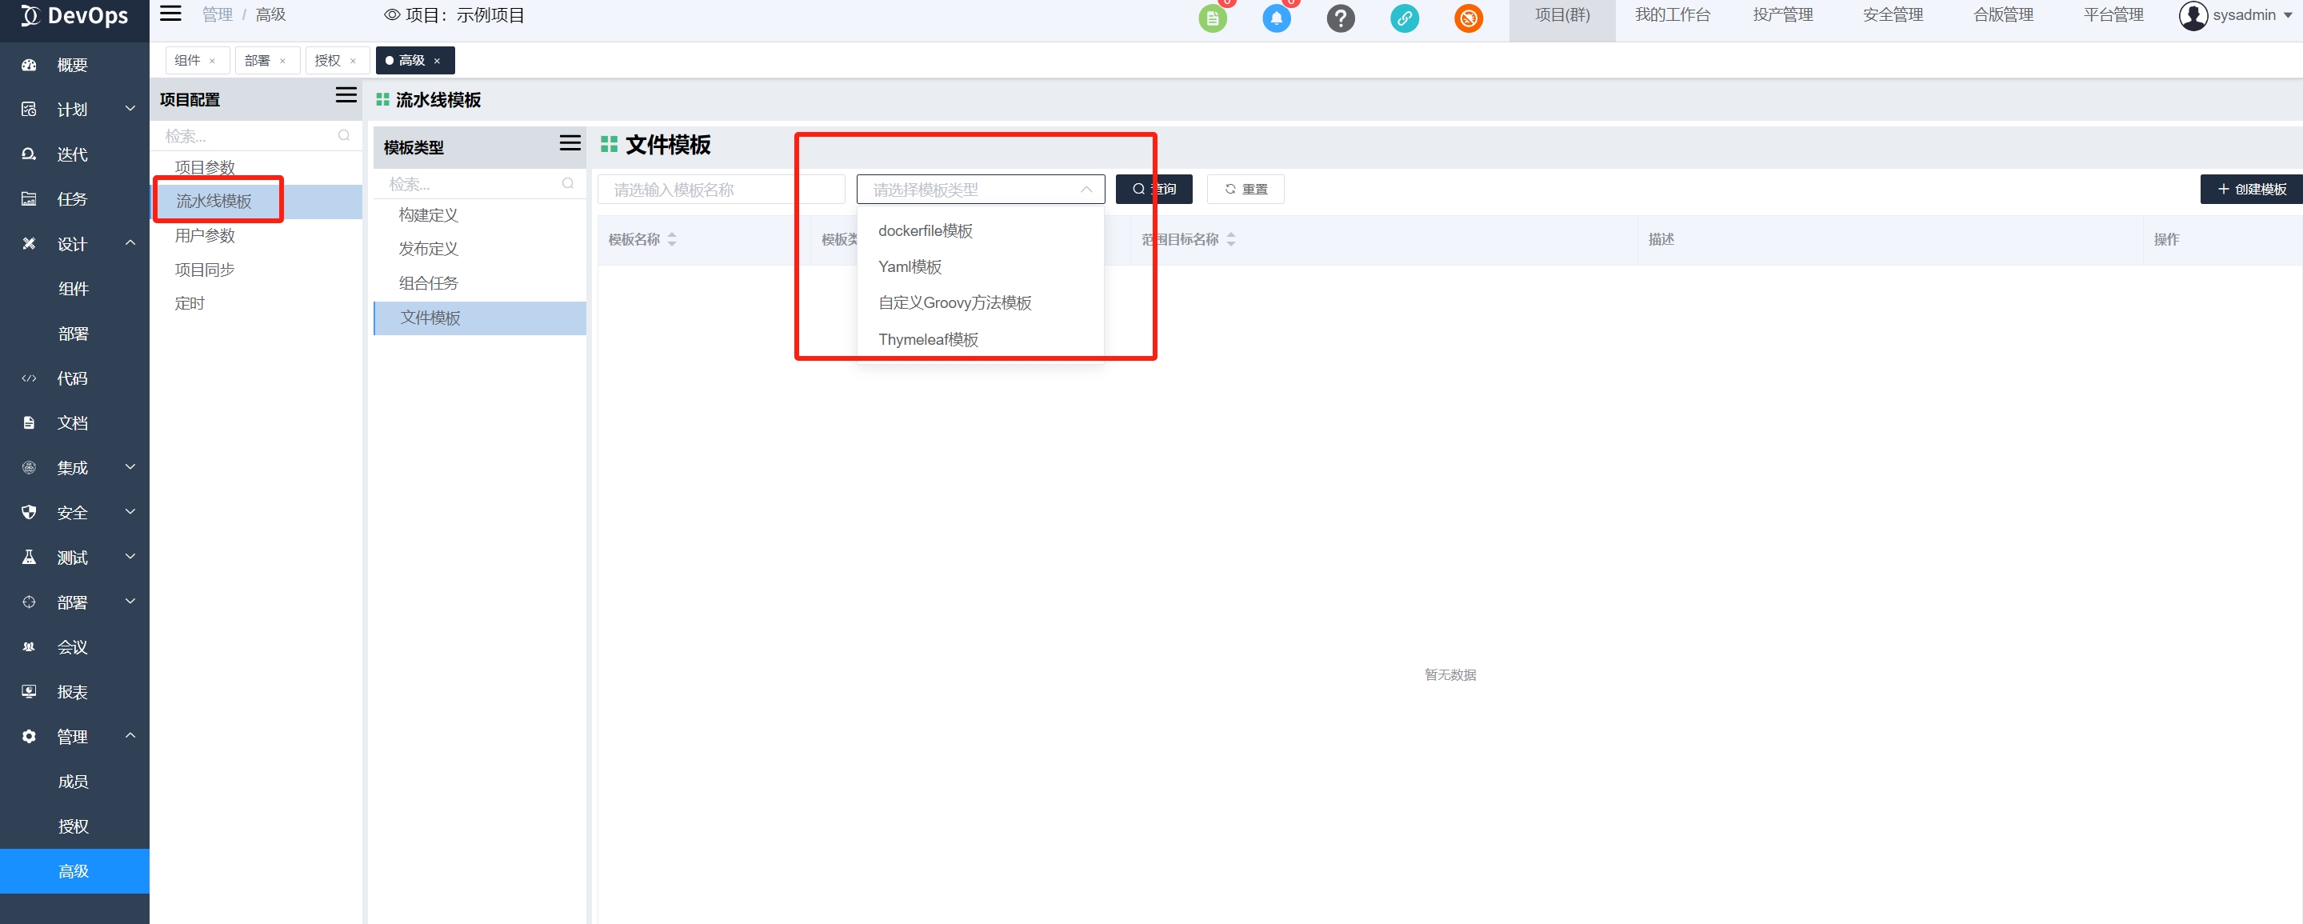Sort the table by 范围目标名称 column
This screenshot has height=924, width=2303.
click(x=1230, y=240)
